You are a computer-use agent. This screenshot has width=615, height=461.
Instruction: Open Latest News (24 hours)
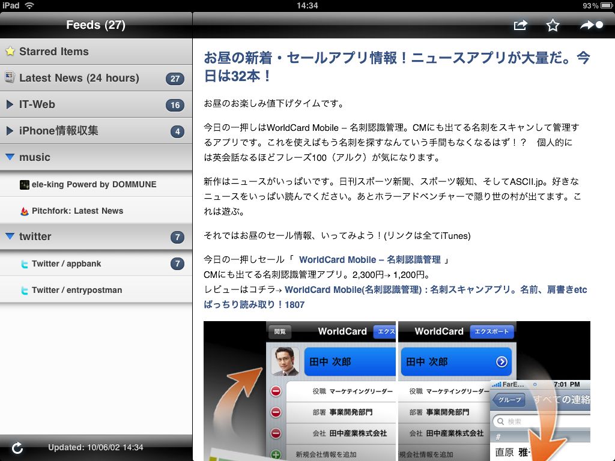96,77
